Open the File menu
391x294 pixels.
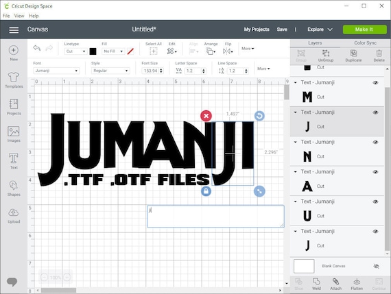[6, 16]
